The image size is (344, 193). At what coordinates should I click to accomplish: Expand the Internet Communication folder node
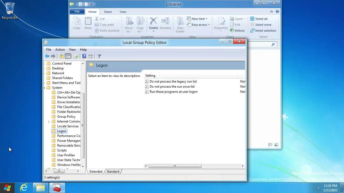coord(49,121)
